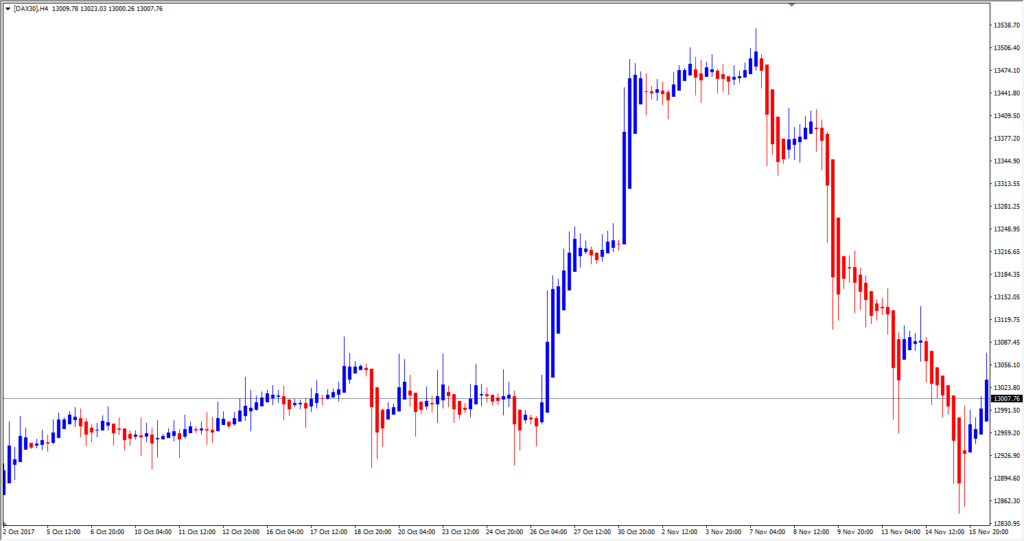This screenshot has height=541, width=1024.
Task: Click the 12830.95 bottom price scale label
Action: coord(1006,523)
